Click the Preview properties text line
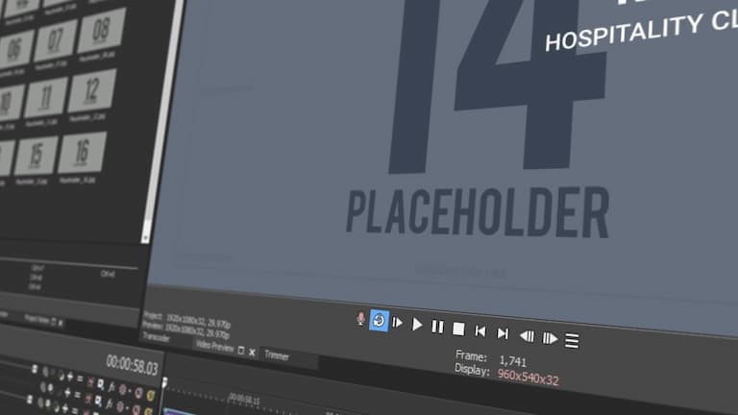The image size is (738, 415). [x=186, y=330]
